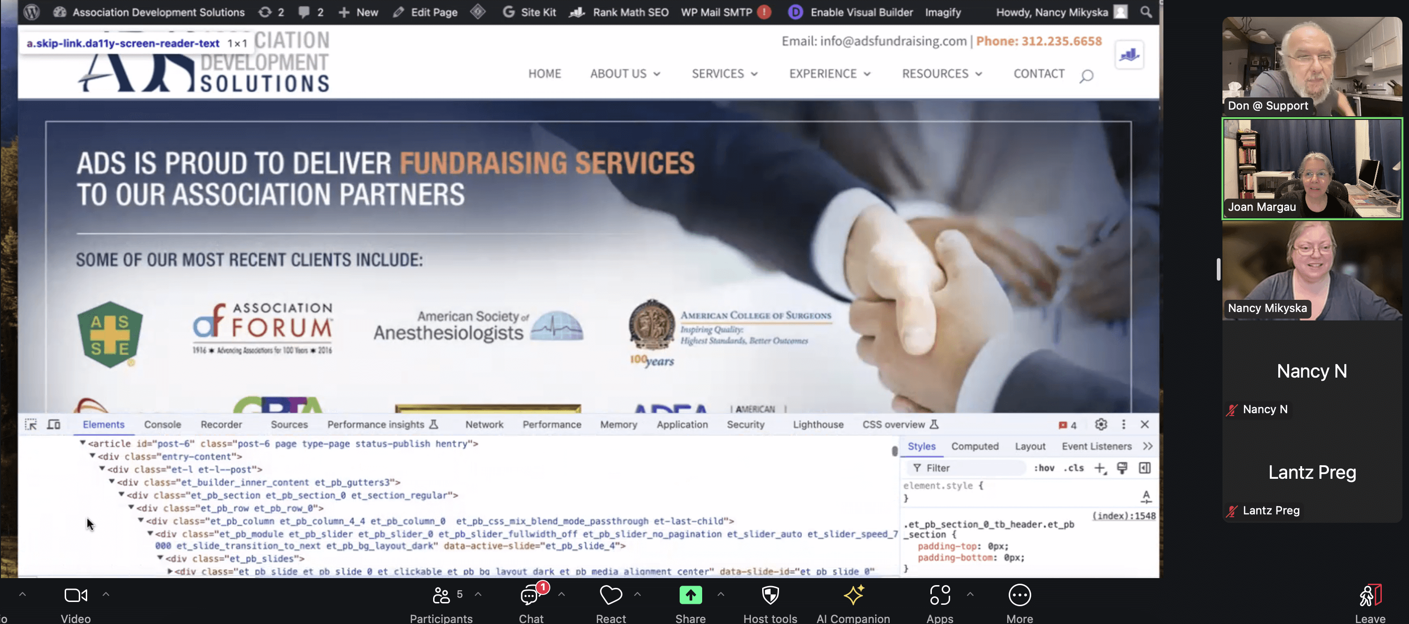Toggle the :hov pseudo-class filter in Styles
1409x624 pixels.
[x=1045, y=468]
